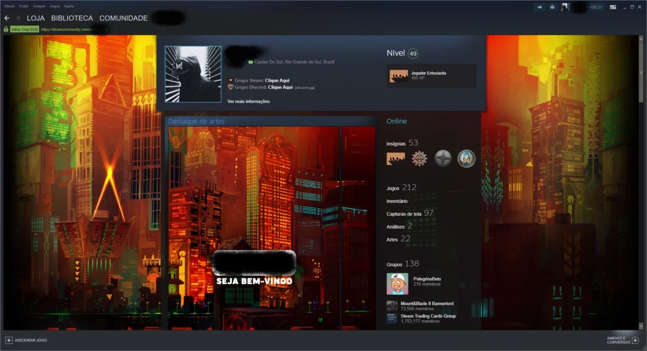Open the Ajuda menu
The image size is (647, 351).
(68, 6)
